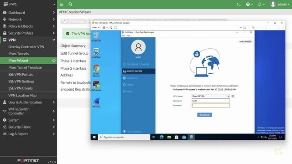Open Wireshark desktop shortcut
The height and width of the screenshot is (164, 292).
tap(96, 102)
